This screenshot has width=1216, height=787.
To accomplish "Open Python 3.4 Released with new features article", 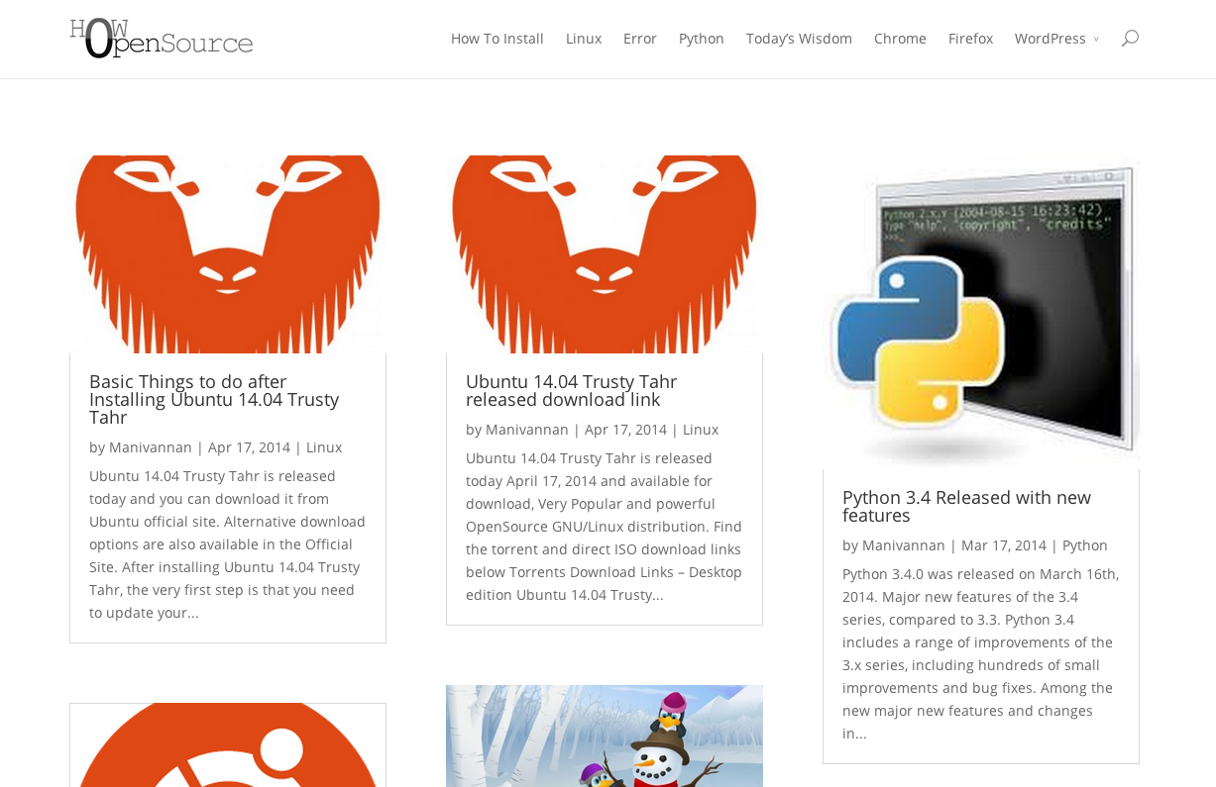I will tap(966, 507).
